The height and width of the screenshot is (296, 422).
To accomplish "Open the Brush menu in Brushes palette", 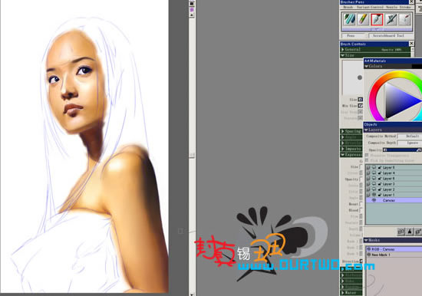I will click(x=348, y=7).
